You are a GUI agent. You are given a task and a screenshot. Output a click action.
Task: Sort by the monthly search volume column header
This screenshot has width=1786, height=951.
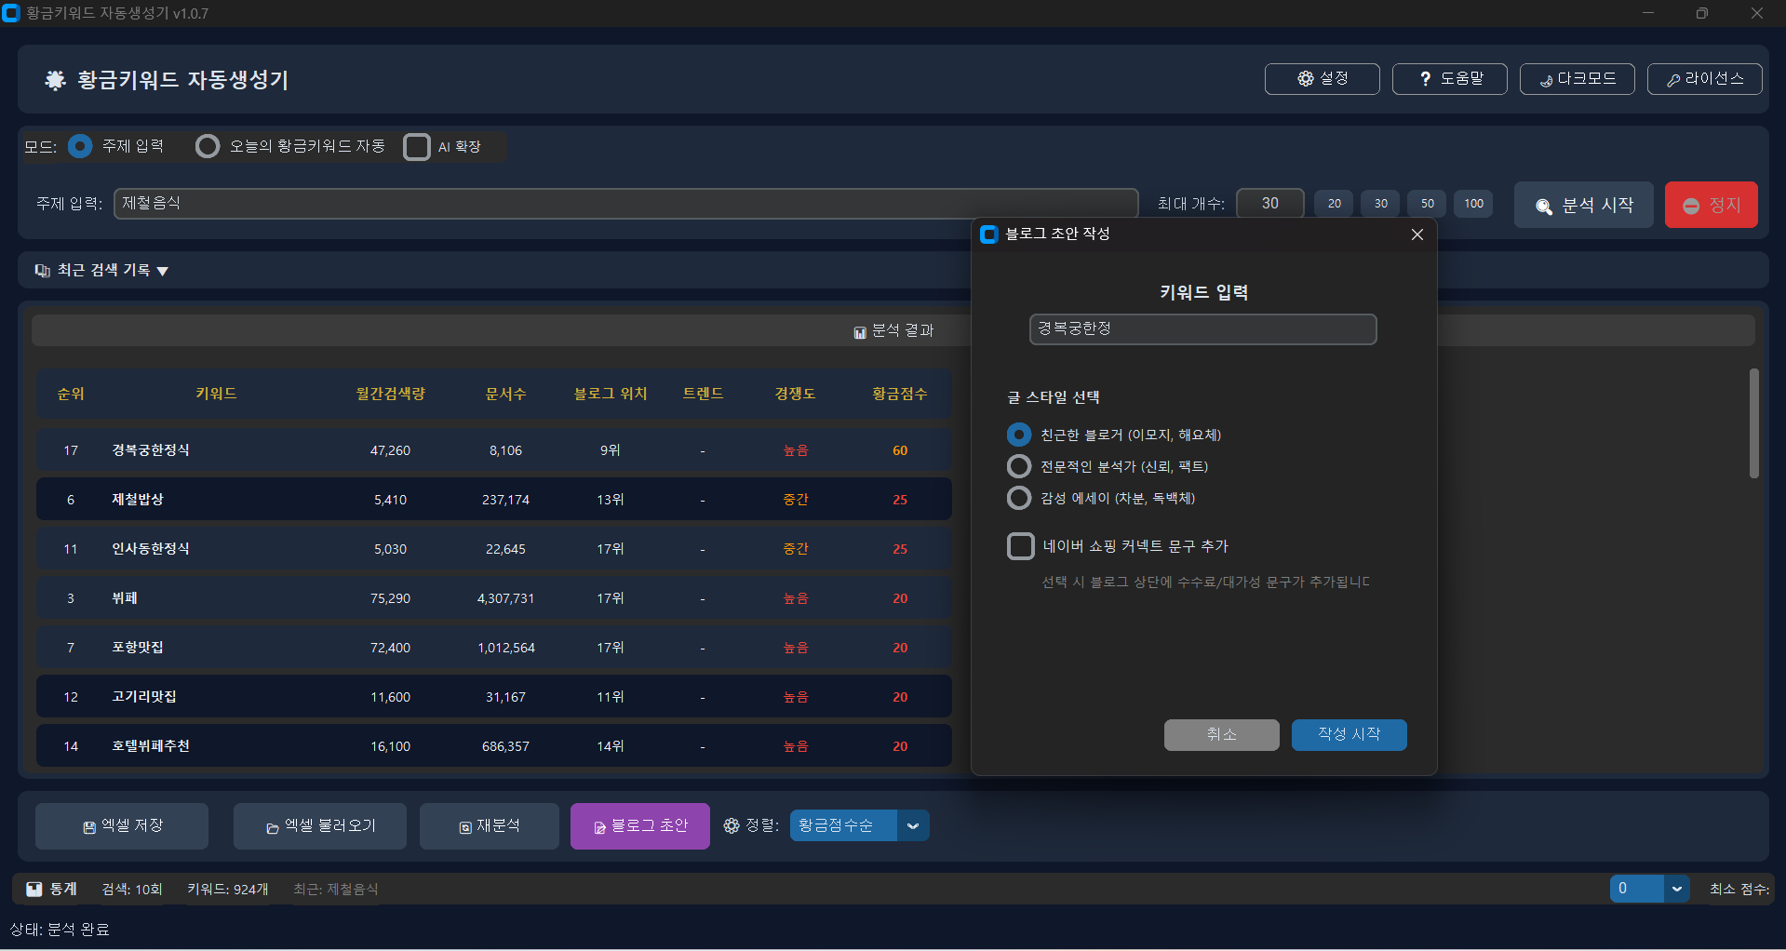point(390,394)
